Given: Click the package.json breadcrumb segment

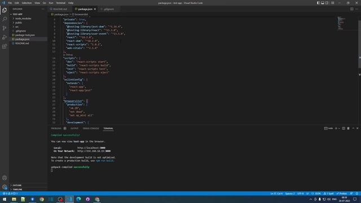Looking at the screenshot, I should click(x=60, y=14).
